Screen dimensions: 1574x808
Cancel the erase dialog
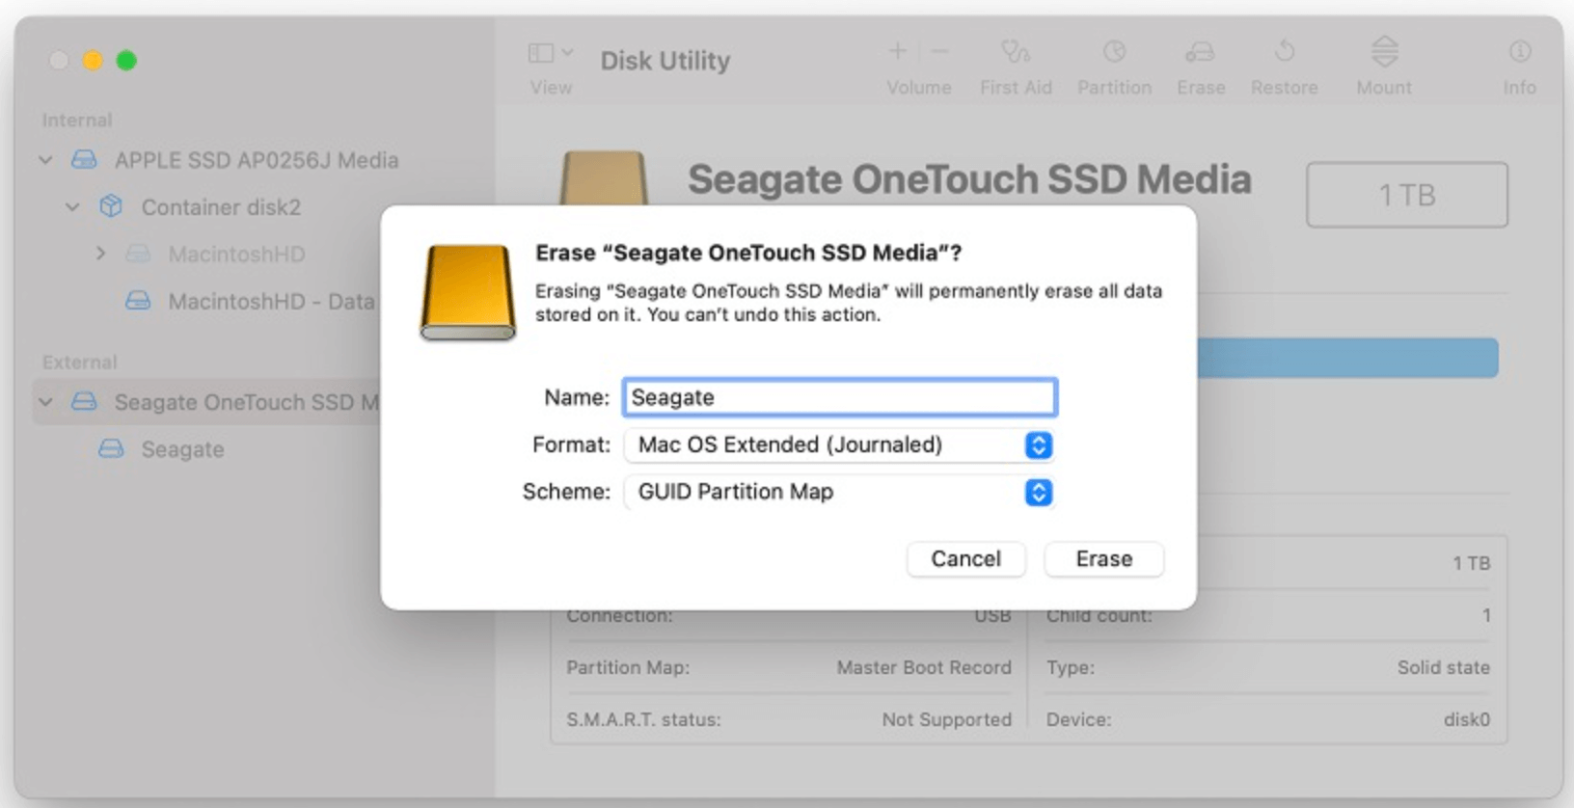tap(965, 559)
